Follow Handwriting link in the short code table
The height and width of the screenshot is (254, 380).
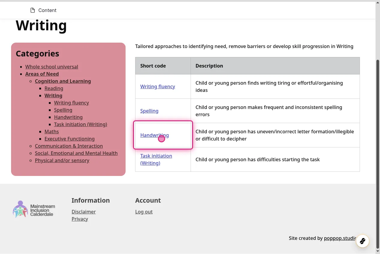155,135
